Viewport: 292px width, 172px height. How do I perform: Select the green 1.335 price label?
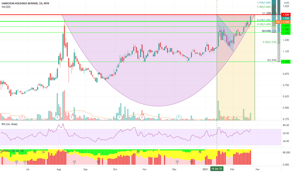(286, 33)
